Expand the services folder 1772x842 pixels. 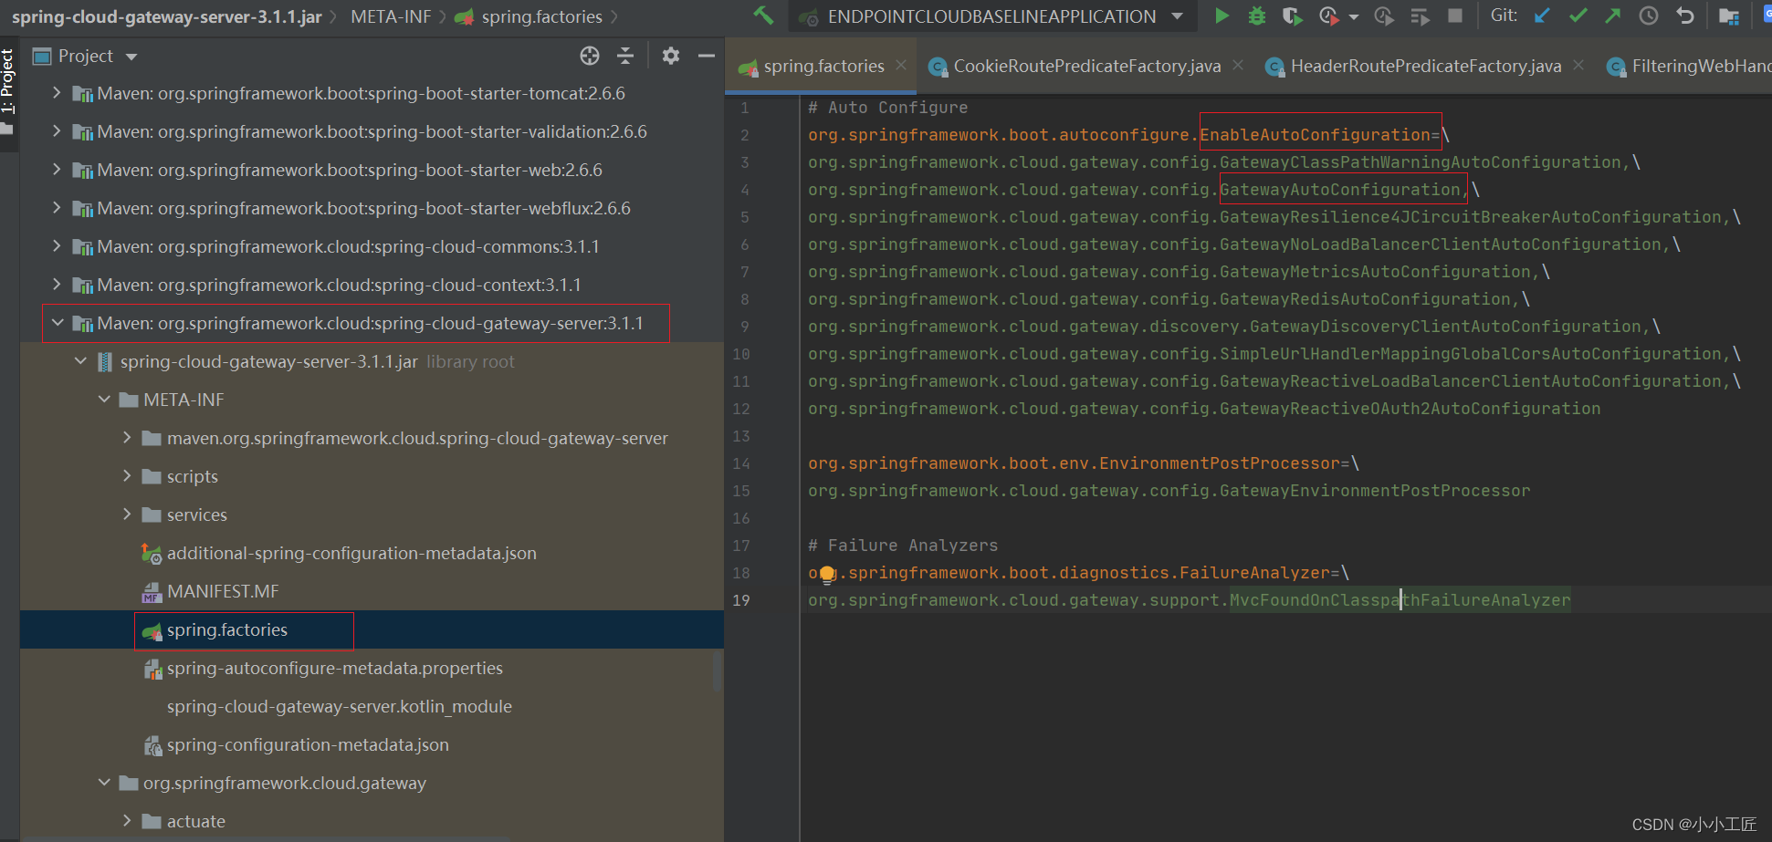(127, 515)
